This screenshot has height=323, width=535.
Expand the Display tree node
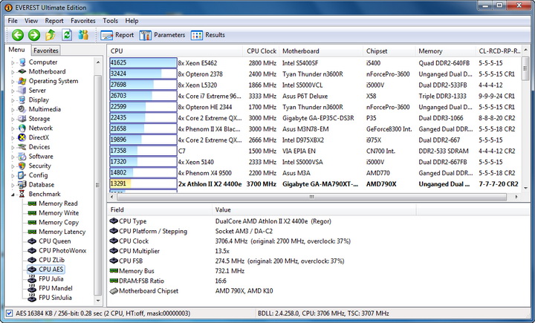[13, 100]
